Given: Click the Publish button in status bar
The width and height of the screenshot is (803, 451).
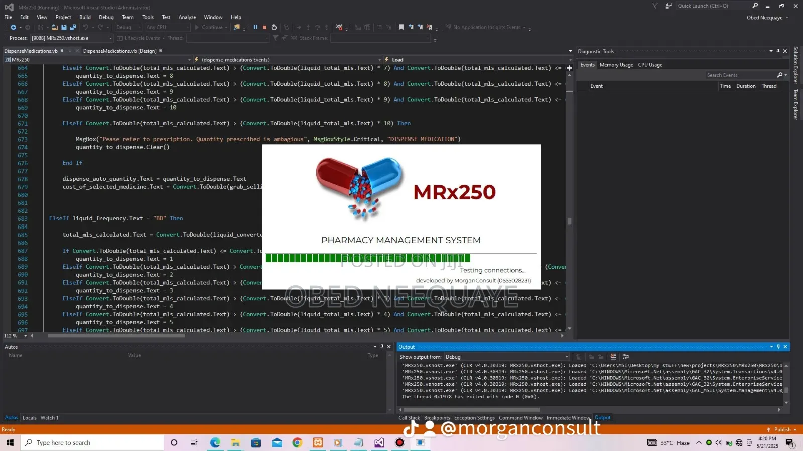Looking at the screenshot, I should coord(782,429).
